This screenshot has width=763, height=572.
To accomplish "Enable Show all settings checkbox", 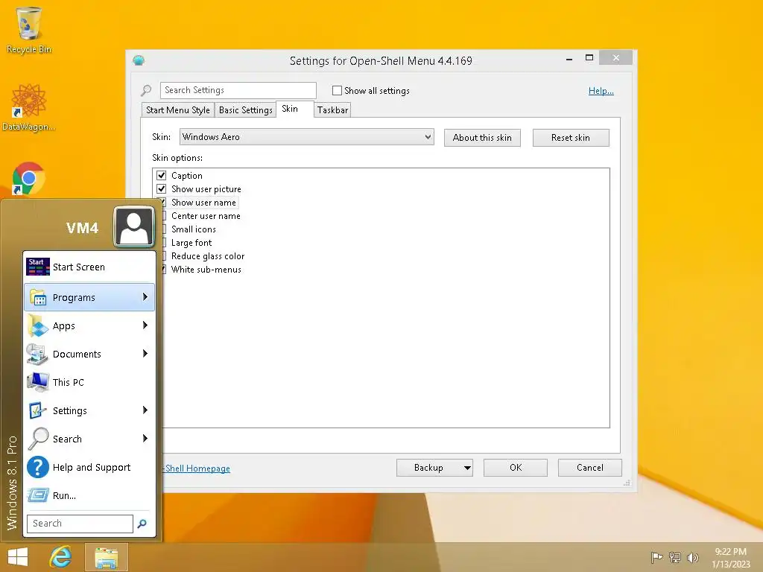I will point(337,90).
